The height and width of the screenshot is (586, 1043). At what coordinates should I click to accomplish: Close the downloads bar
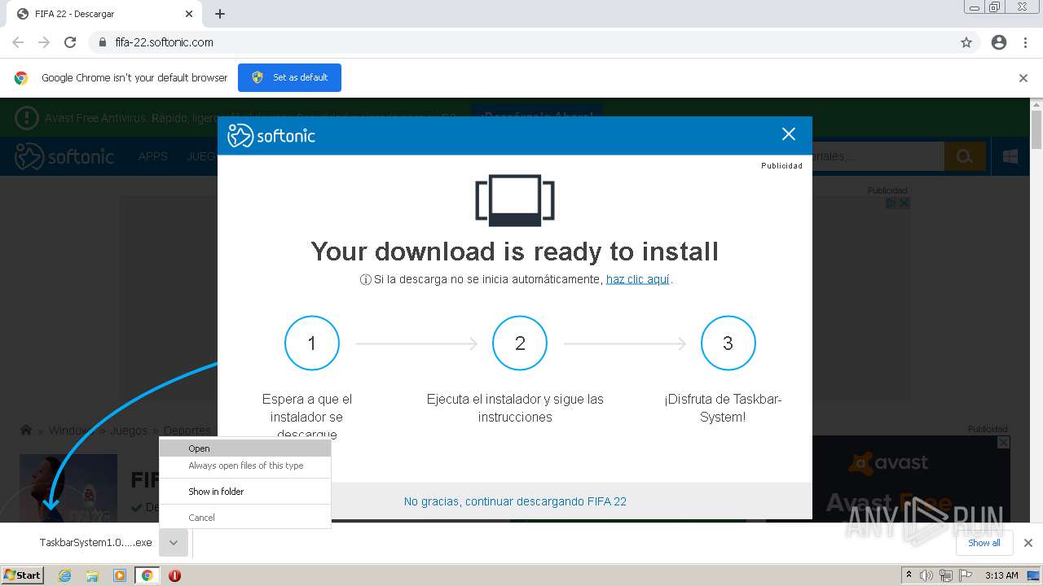(1028, 543)
